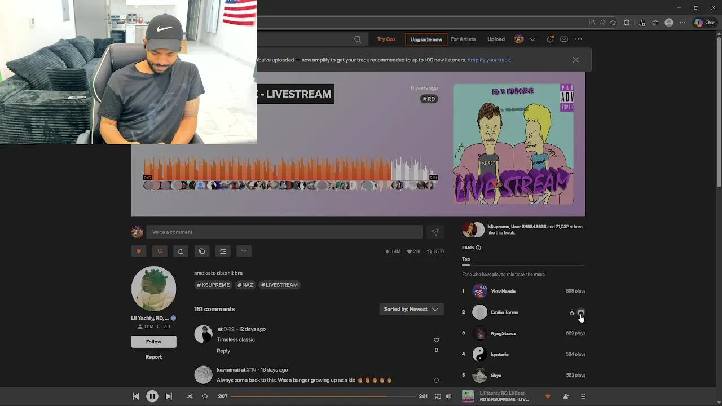Image resolution: width=722 pixels, height=406 pixels.
Task: Open browser extensions puzzle icon
Action: tap(627, 23)
